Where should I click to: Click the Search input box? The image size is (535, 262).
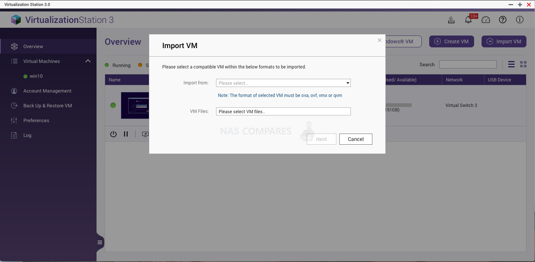[468, 64]
